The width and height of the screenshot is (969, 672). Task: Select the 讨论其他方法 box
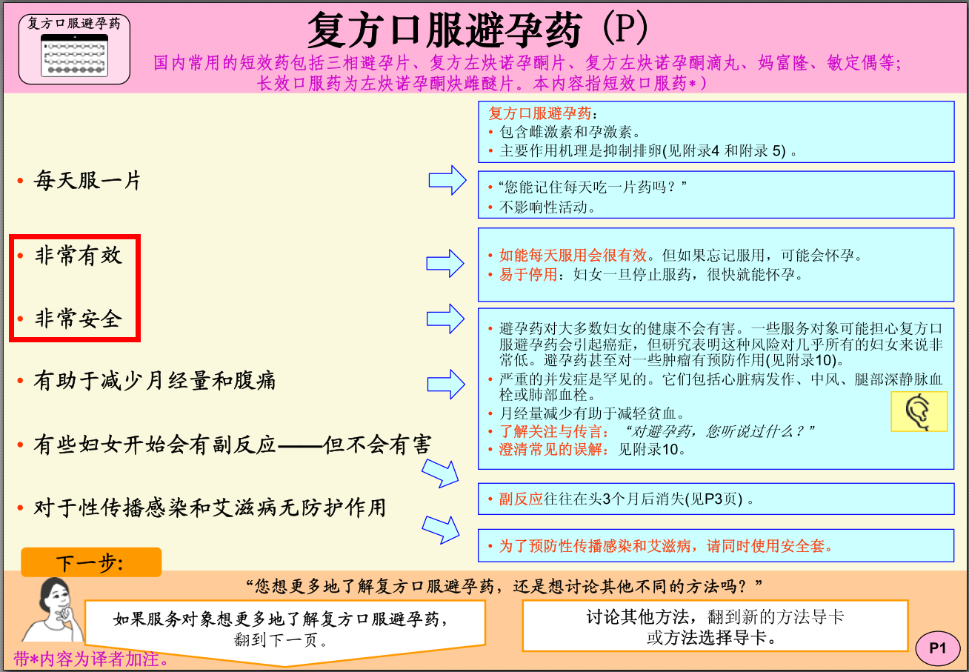pyautogui.click(x=715, y=626)
